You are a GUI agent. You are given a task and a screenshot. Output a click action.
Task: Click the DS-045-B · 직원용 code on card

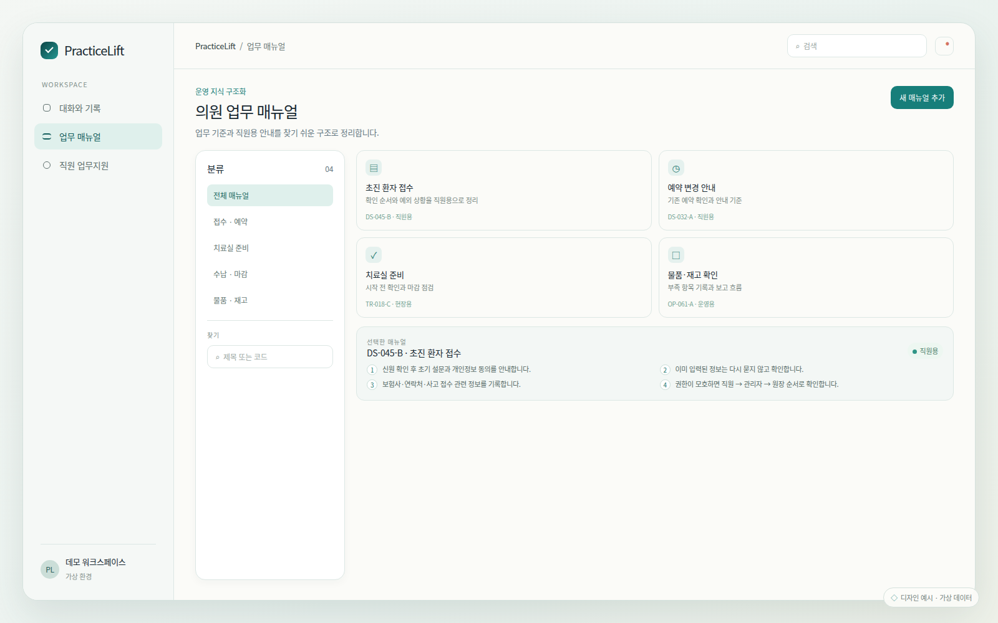tap(389, 217)
